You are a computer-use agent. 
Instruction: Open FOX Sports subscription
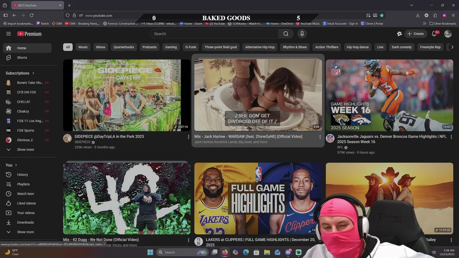tap(27, 130)
